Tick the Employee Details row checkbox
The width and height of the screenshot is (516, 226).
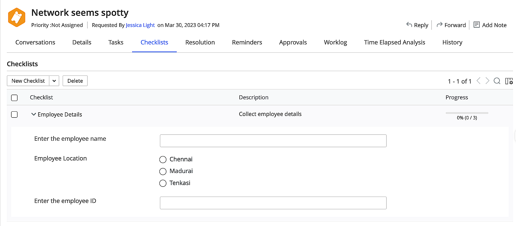click(x=14, y=114)
